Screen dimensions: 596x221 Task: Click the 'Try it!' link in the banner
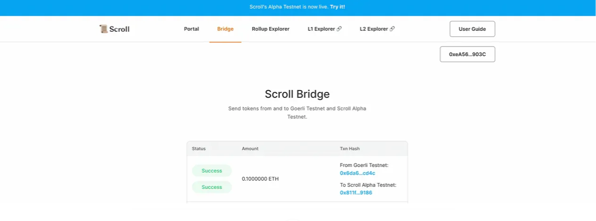click(337, 7)
